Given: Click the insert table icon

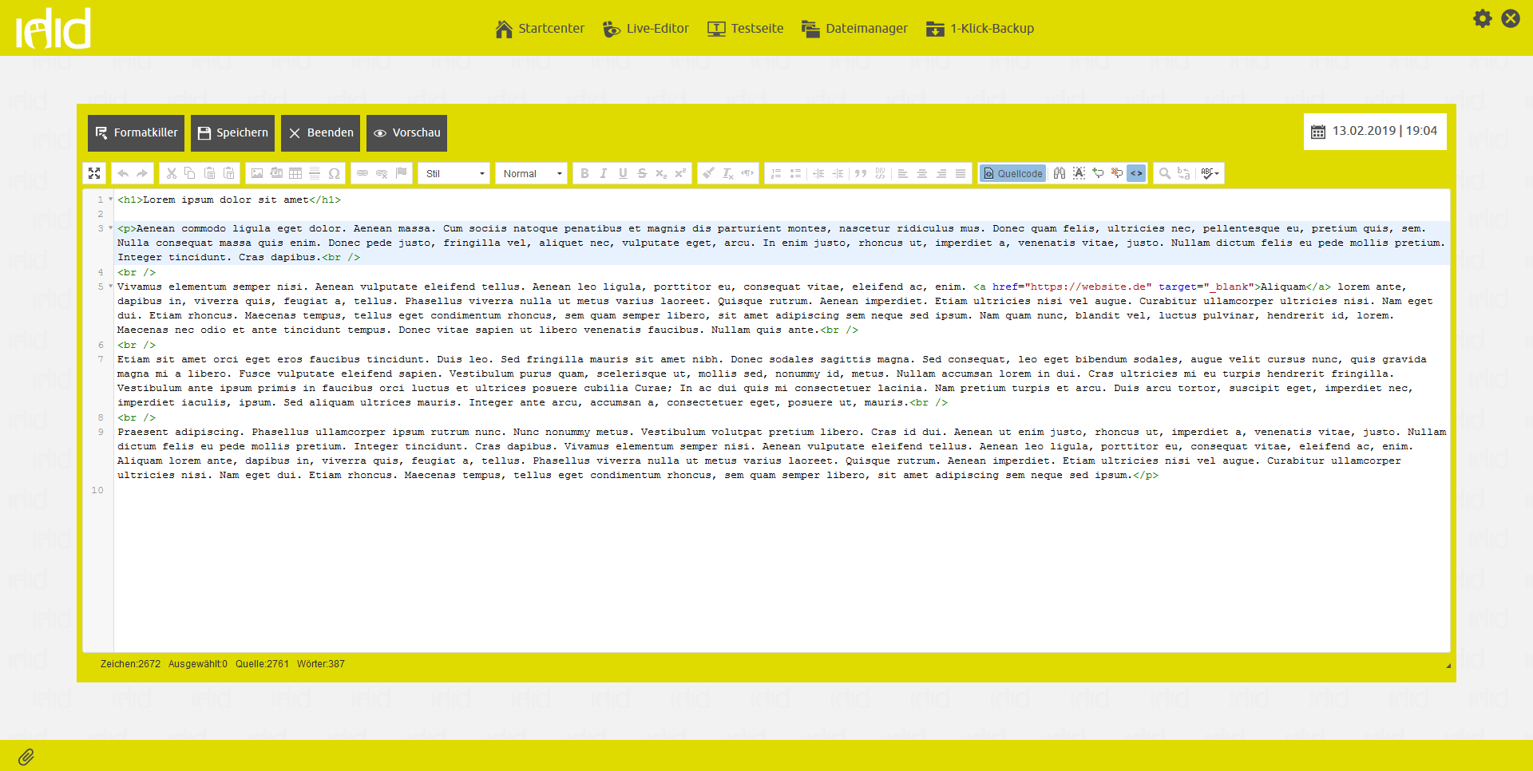Looking at the screenshot, I should coord(295,173).
